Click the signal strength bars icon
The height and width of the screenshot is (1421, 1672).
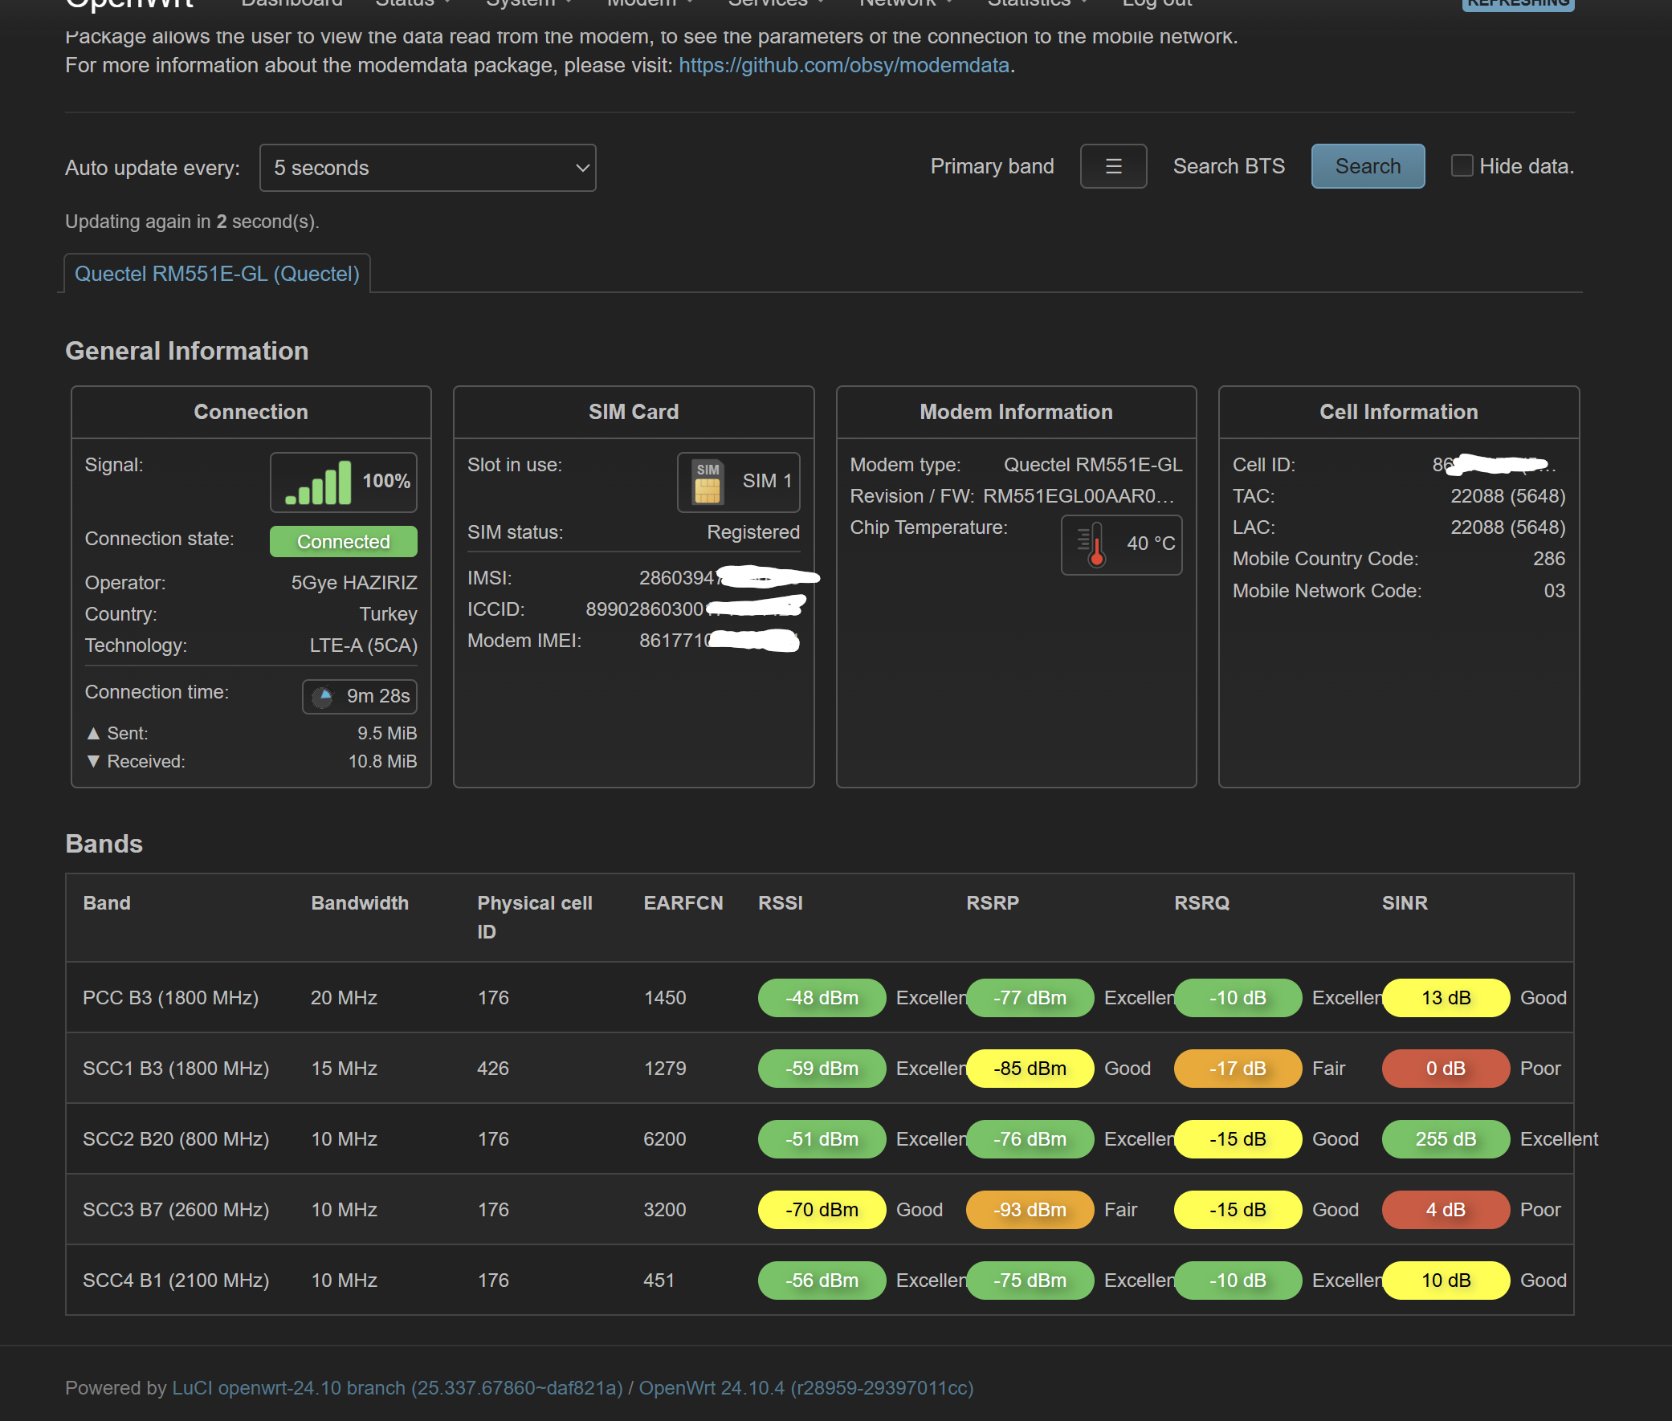tap(318, 482)
